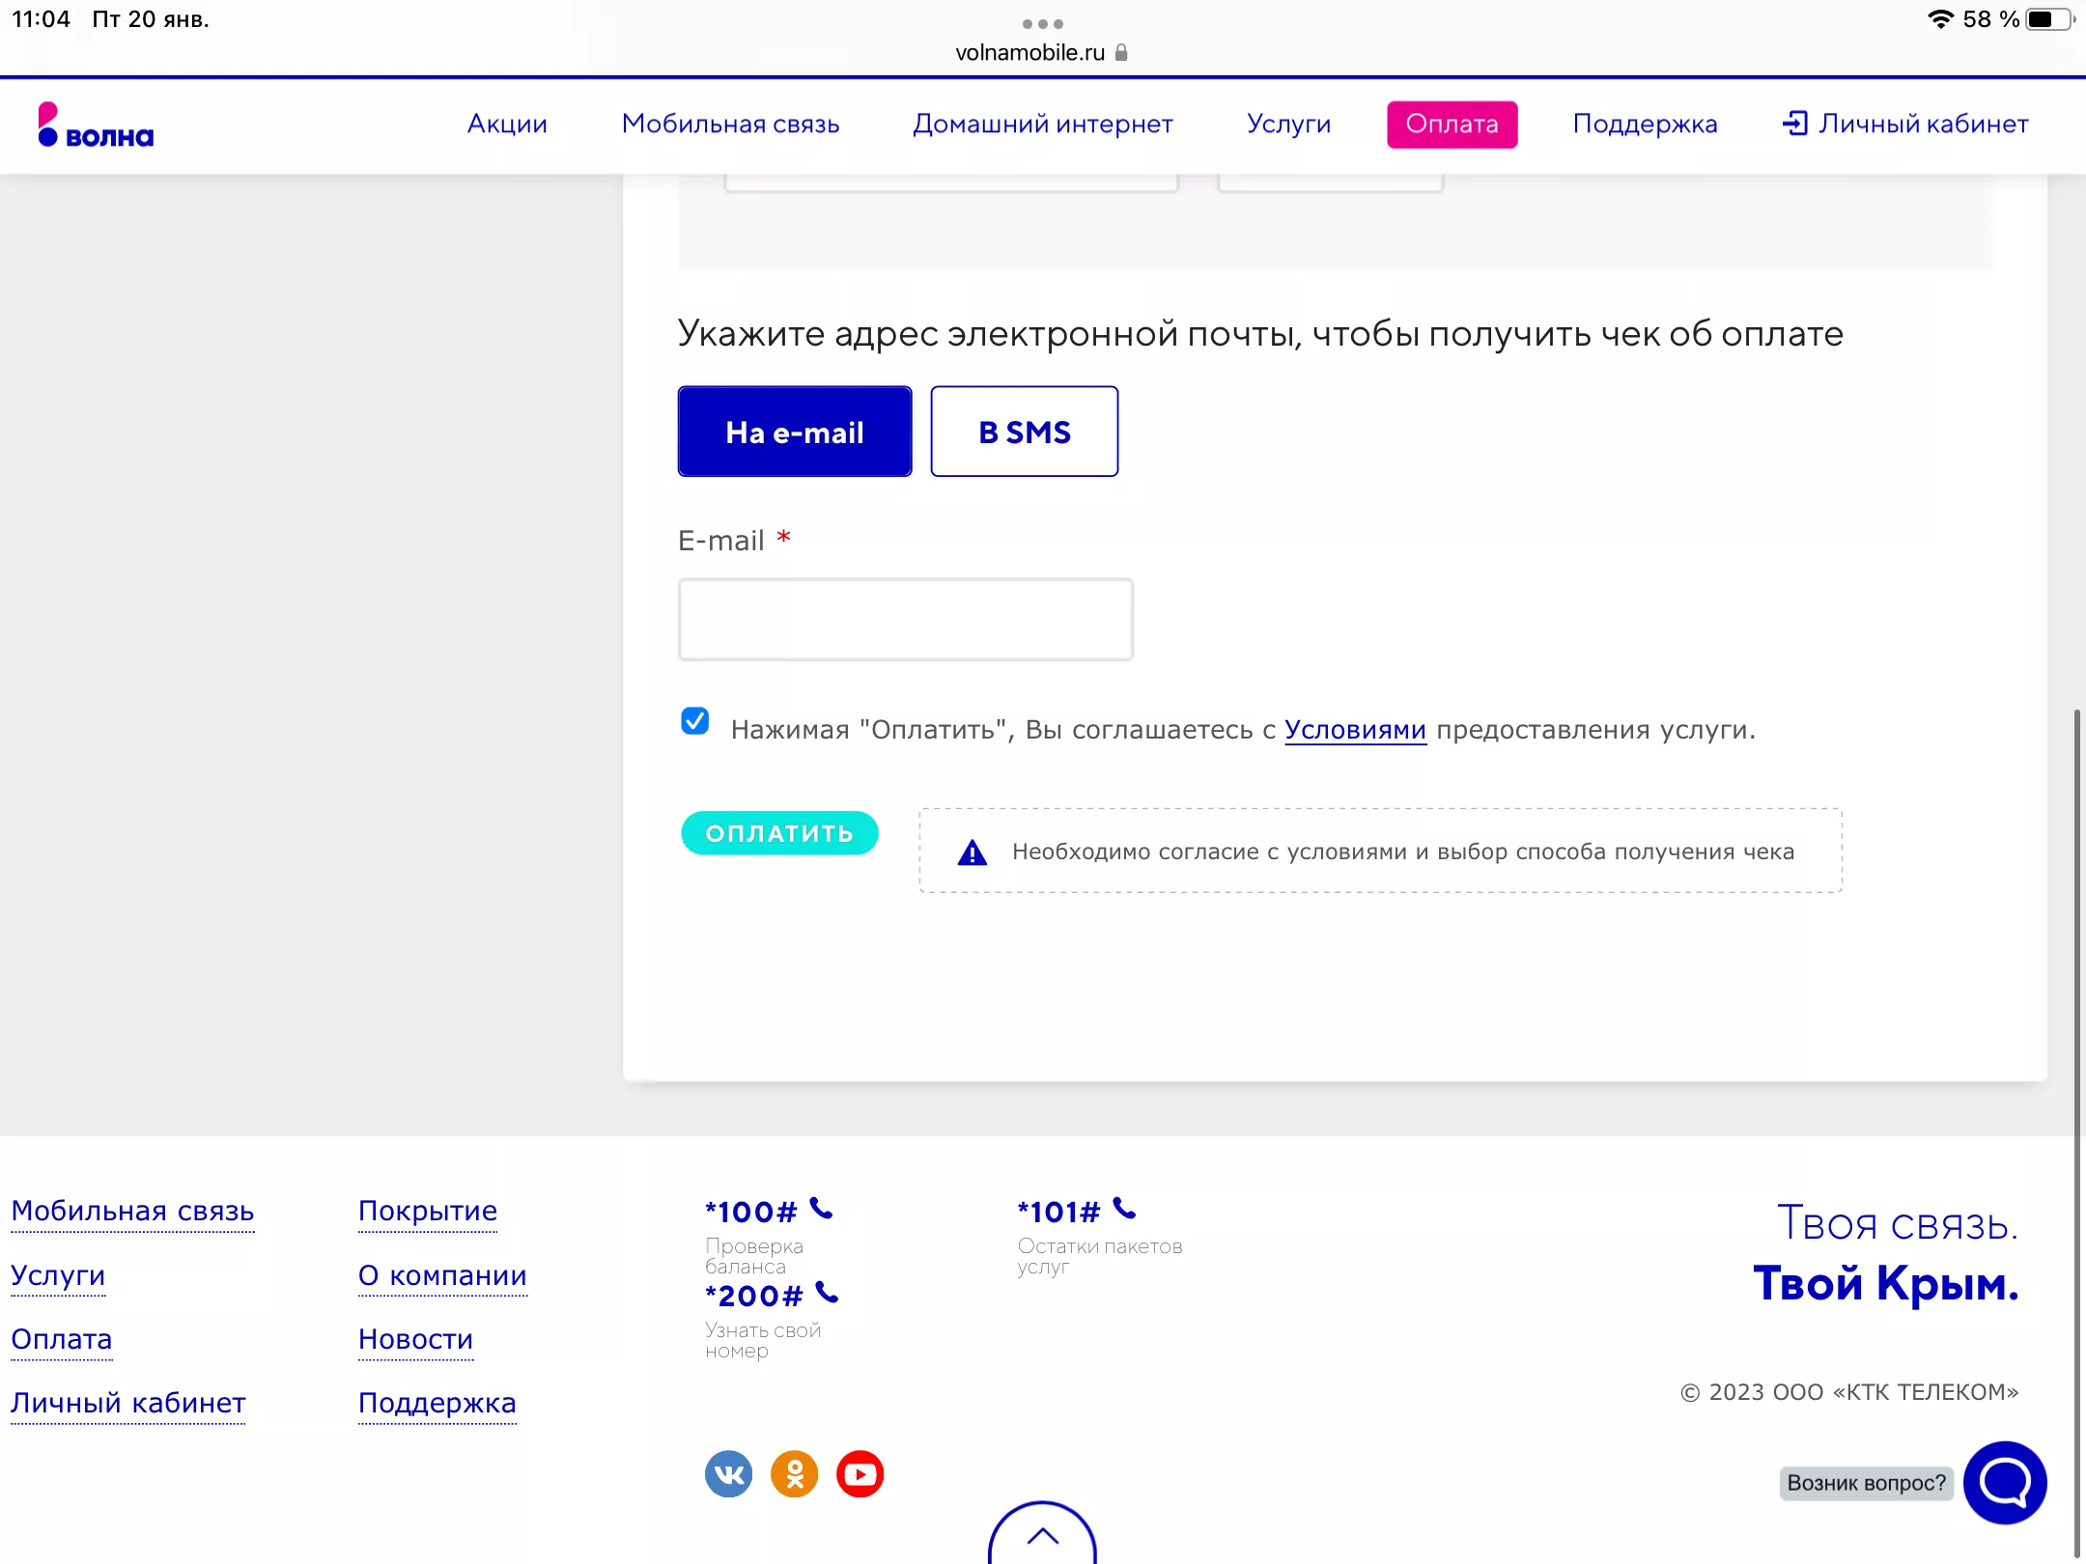This screenshot has width=2086, height=1564.
Task: Open the chat support bubble
Action: [x=2005, y=1481]
